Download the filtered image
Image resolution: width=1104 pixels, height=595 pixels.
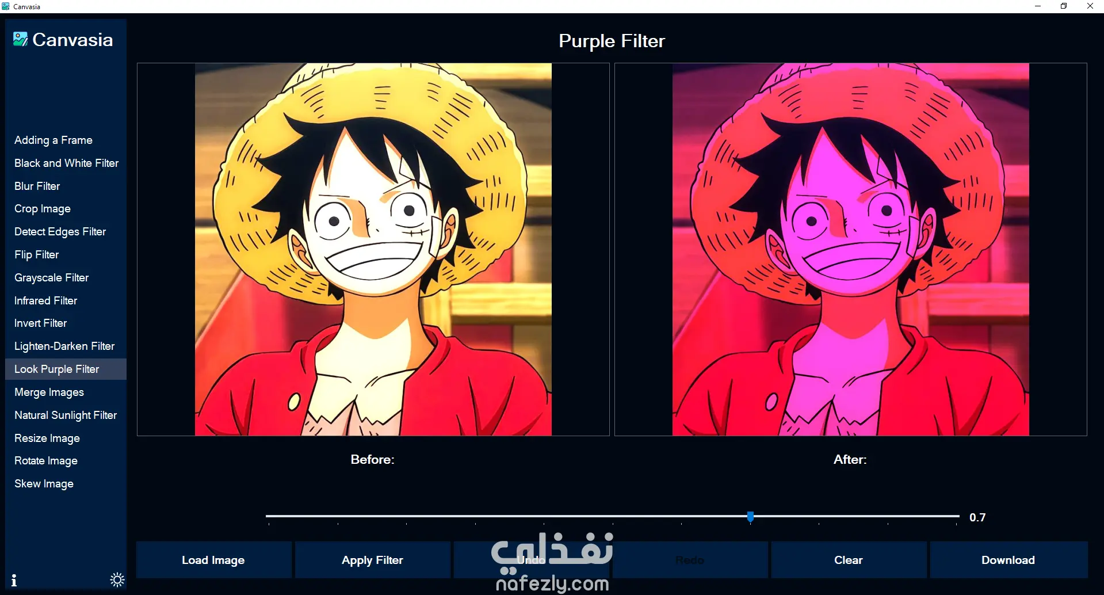(1008, 560)
